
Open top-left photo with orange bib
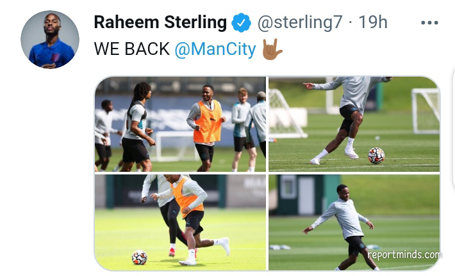[x=180, y=124]
